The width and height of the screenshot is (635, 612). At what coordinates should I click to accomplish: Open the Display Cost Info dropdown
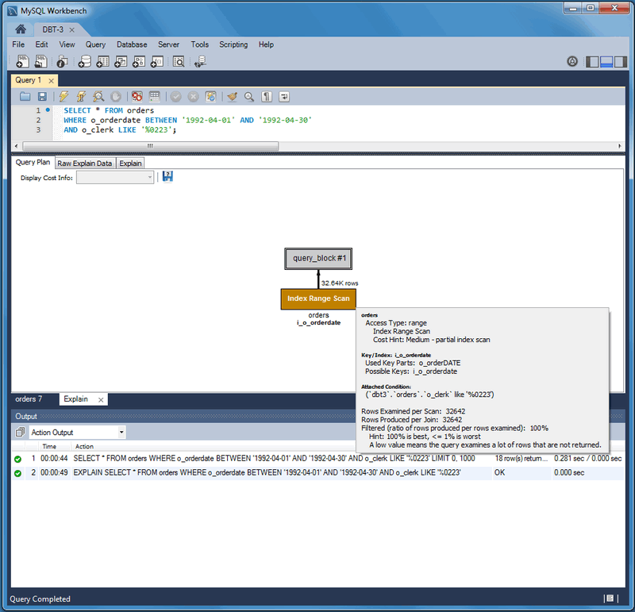pos(115,177)
